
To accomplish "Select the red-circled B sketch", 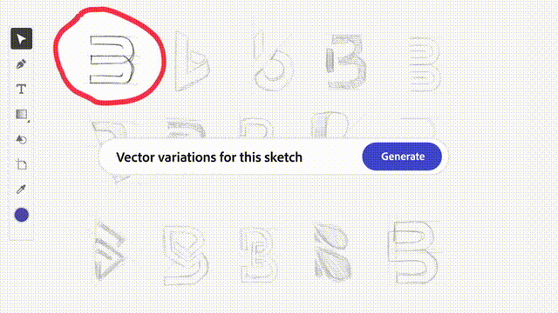I will (112, 60).
